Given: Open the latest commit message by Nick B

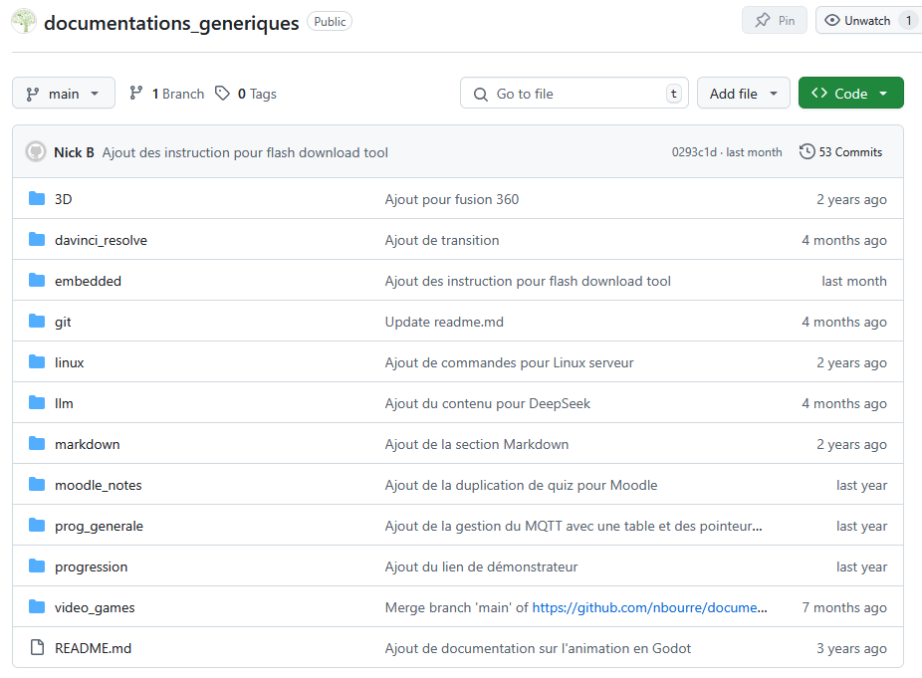Looking at the screenshot, I should [245, 152].
